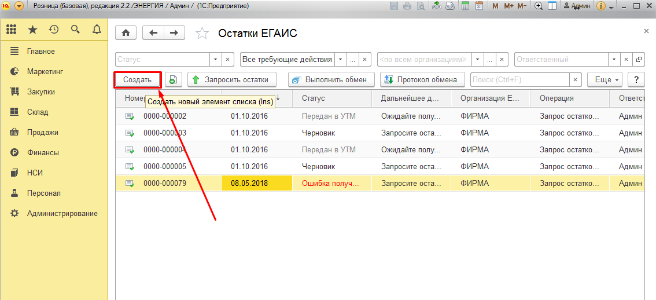Open dropdown of the Статус filter
Screen dimensions: 656x300
point(215,60)
